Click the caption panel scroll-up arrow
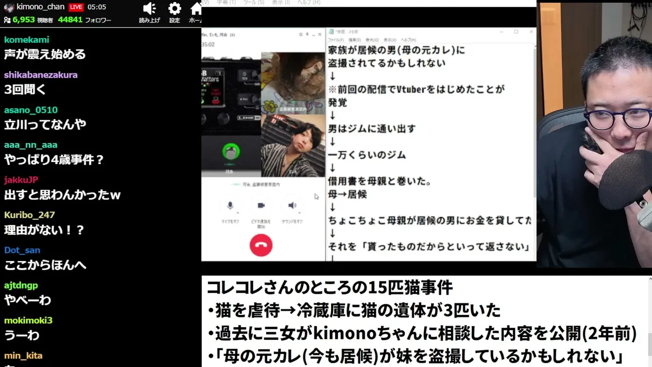The image size is (652, 367). (x=649, y=278)
